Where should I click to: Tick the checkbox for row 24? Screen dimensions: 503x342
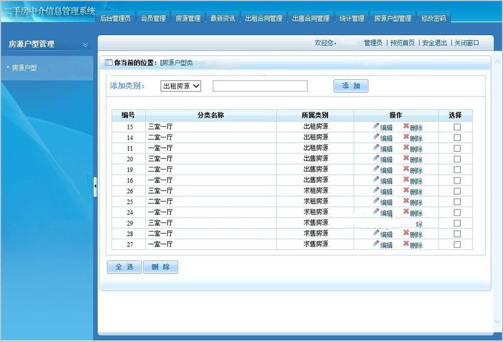(x=457, y=212)
